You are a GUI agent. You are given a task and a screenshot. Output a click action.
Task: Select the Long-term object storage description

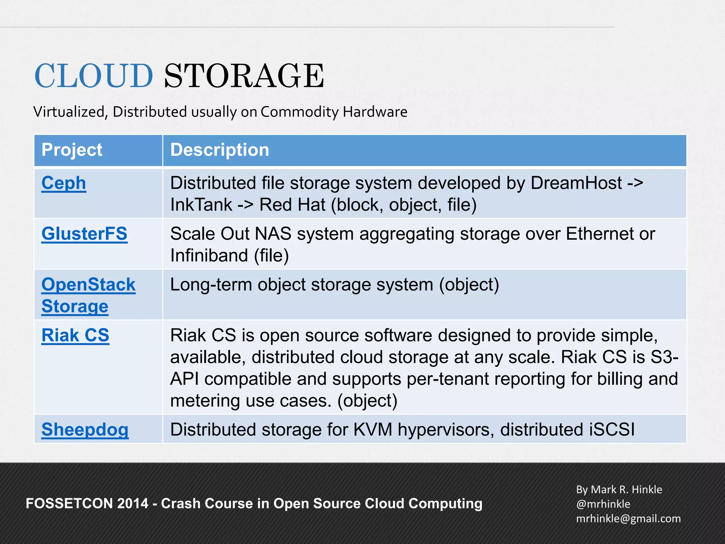[335, 285]
